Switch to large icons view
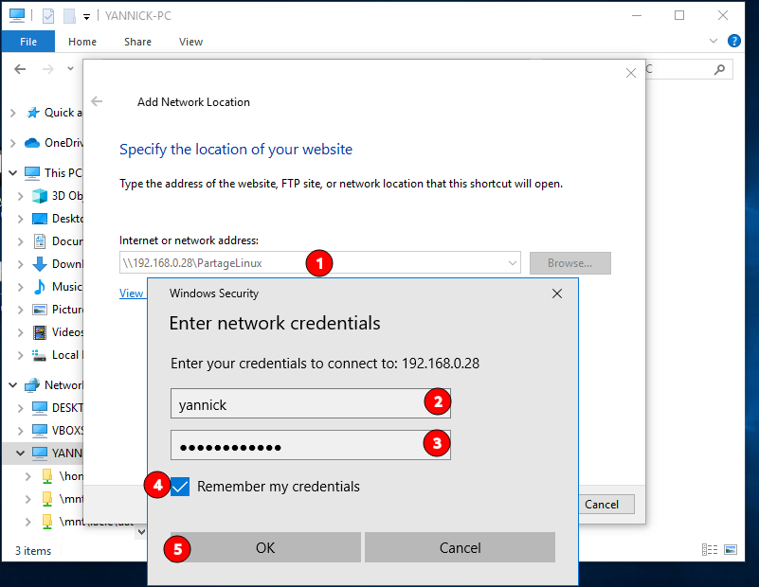 pyautogui.click(x=731, y=550)
